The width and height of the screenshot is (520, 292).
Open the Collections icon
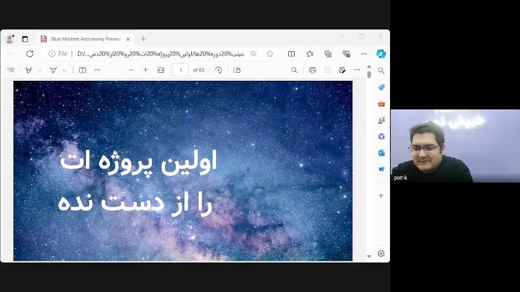click(x=328, y=54)
